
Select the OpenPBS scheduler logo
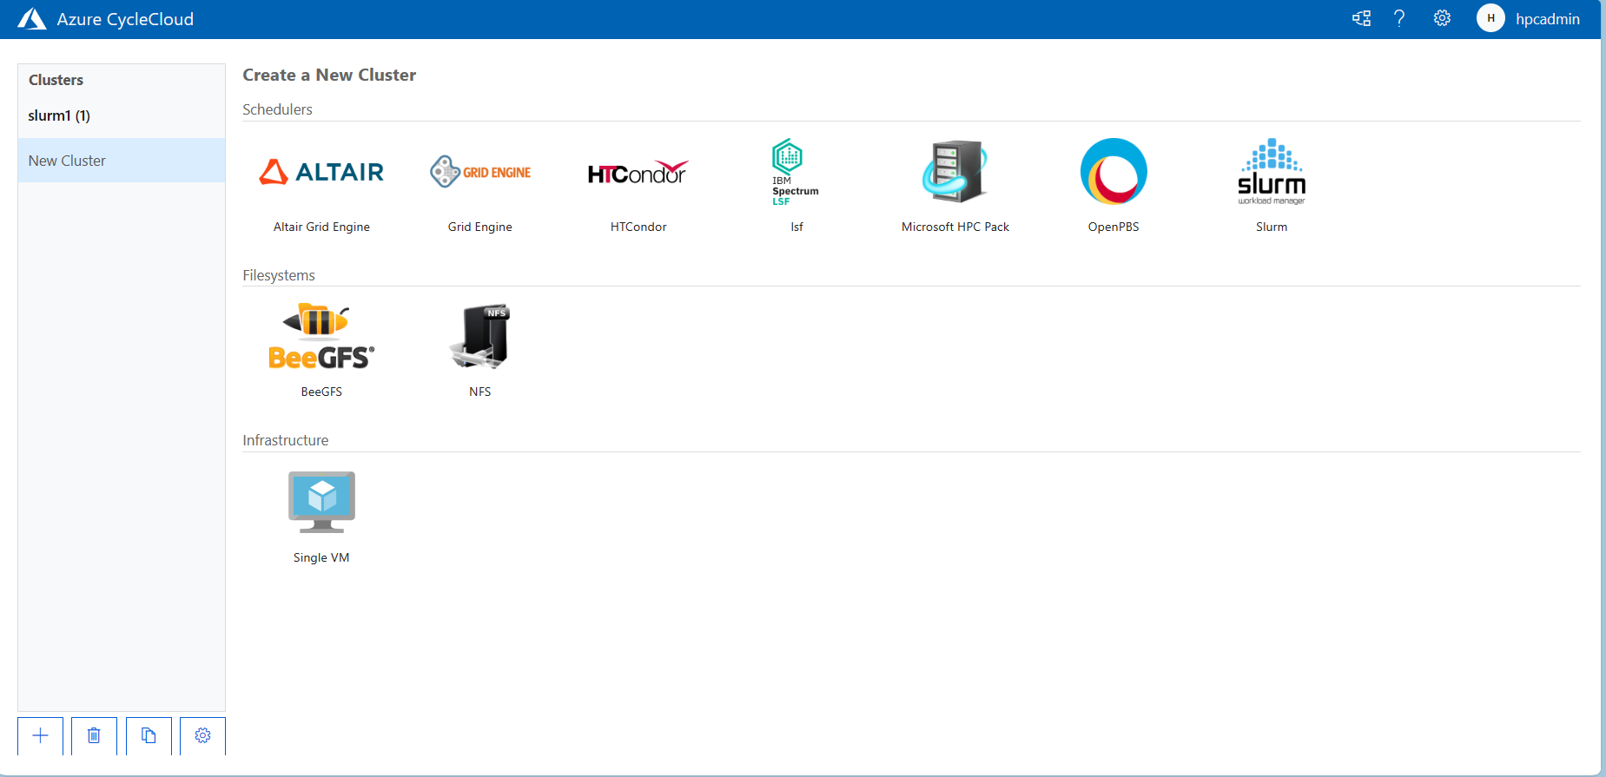pyautogui.click(x=1114, y=172)
